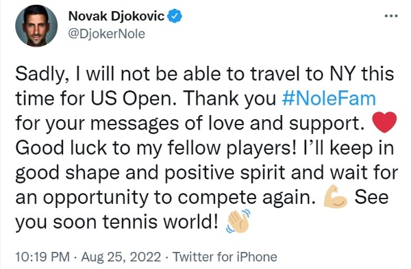The image size is (411, 269).
Task: Follow the #NoleFam hashtag link
Action: (329, 99)
